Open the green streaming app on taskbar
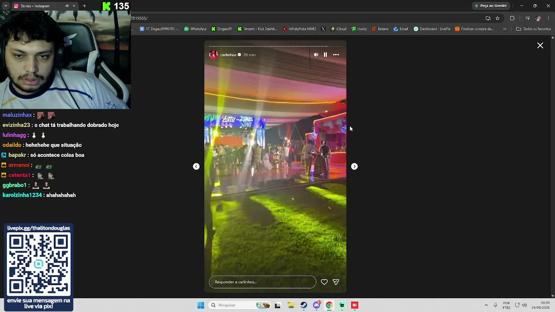The height and width of the screenshot is (312, 555). pos(342,305)
